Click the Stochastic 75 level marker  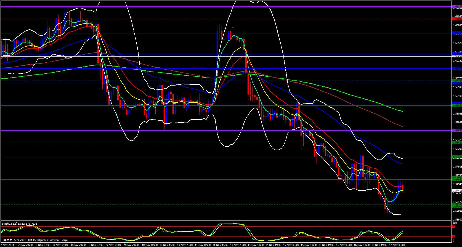tap(453, 226)
